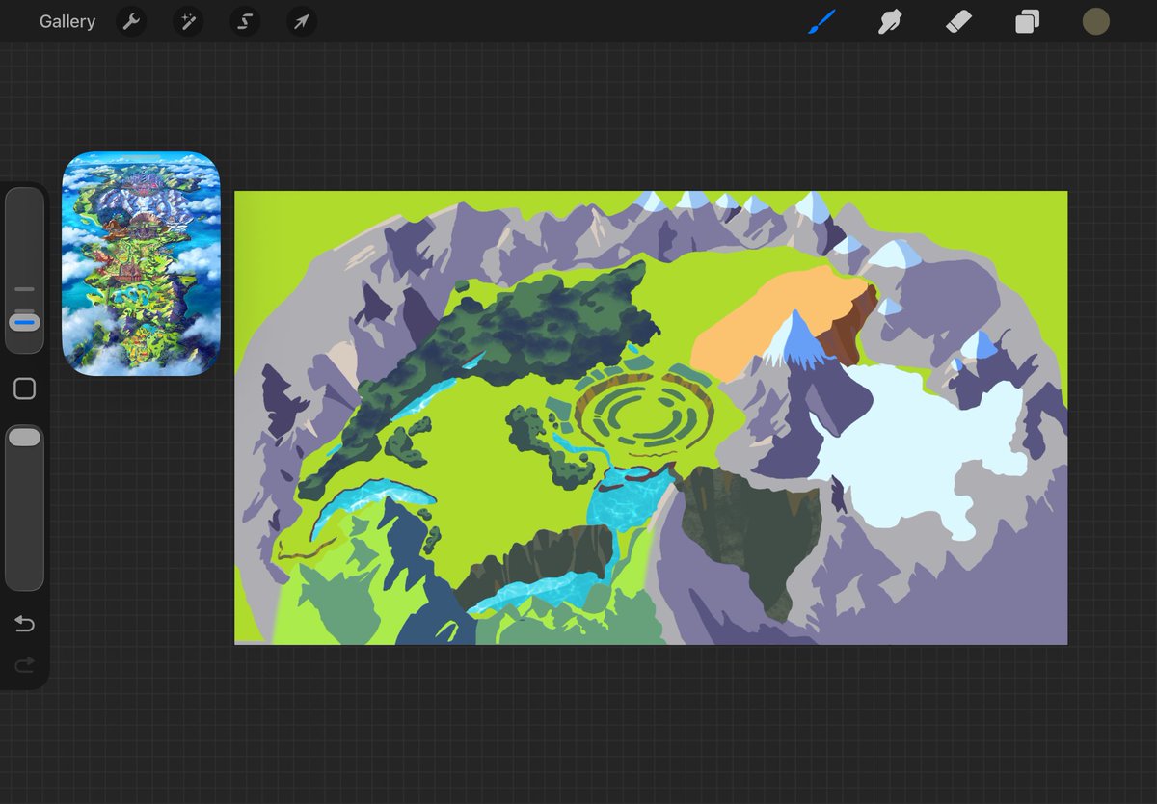Click the brush opacity slider handle
Image resolution: width=1157 pixels, height=804 pixels.
tap(24, 438)
